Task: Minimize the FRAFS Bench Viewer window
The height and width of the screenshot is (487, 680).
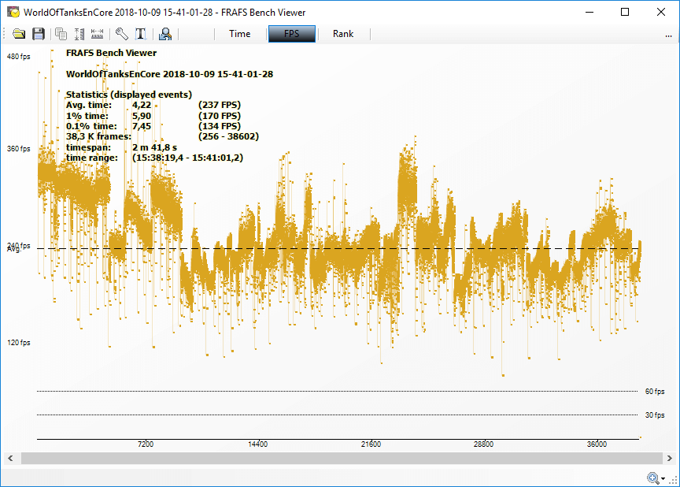Action: [x=588, y=12]
